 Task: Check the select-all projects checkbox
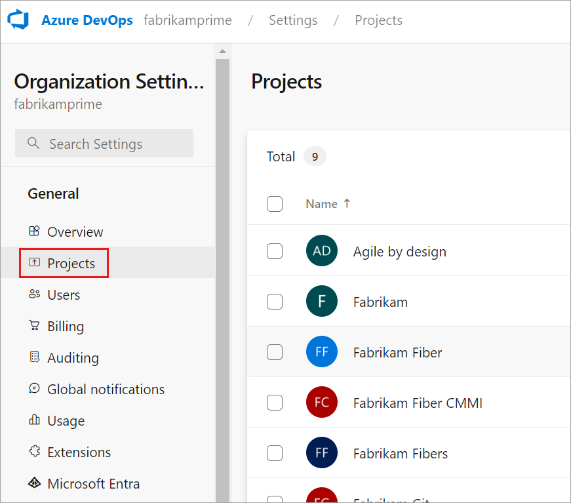point(275,204)
